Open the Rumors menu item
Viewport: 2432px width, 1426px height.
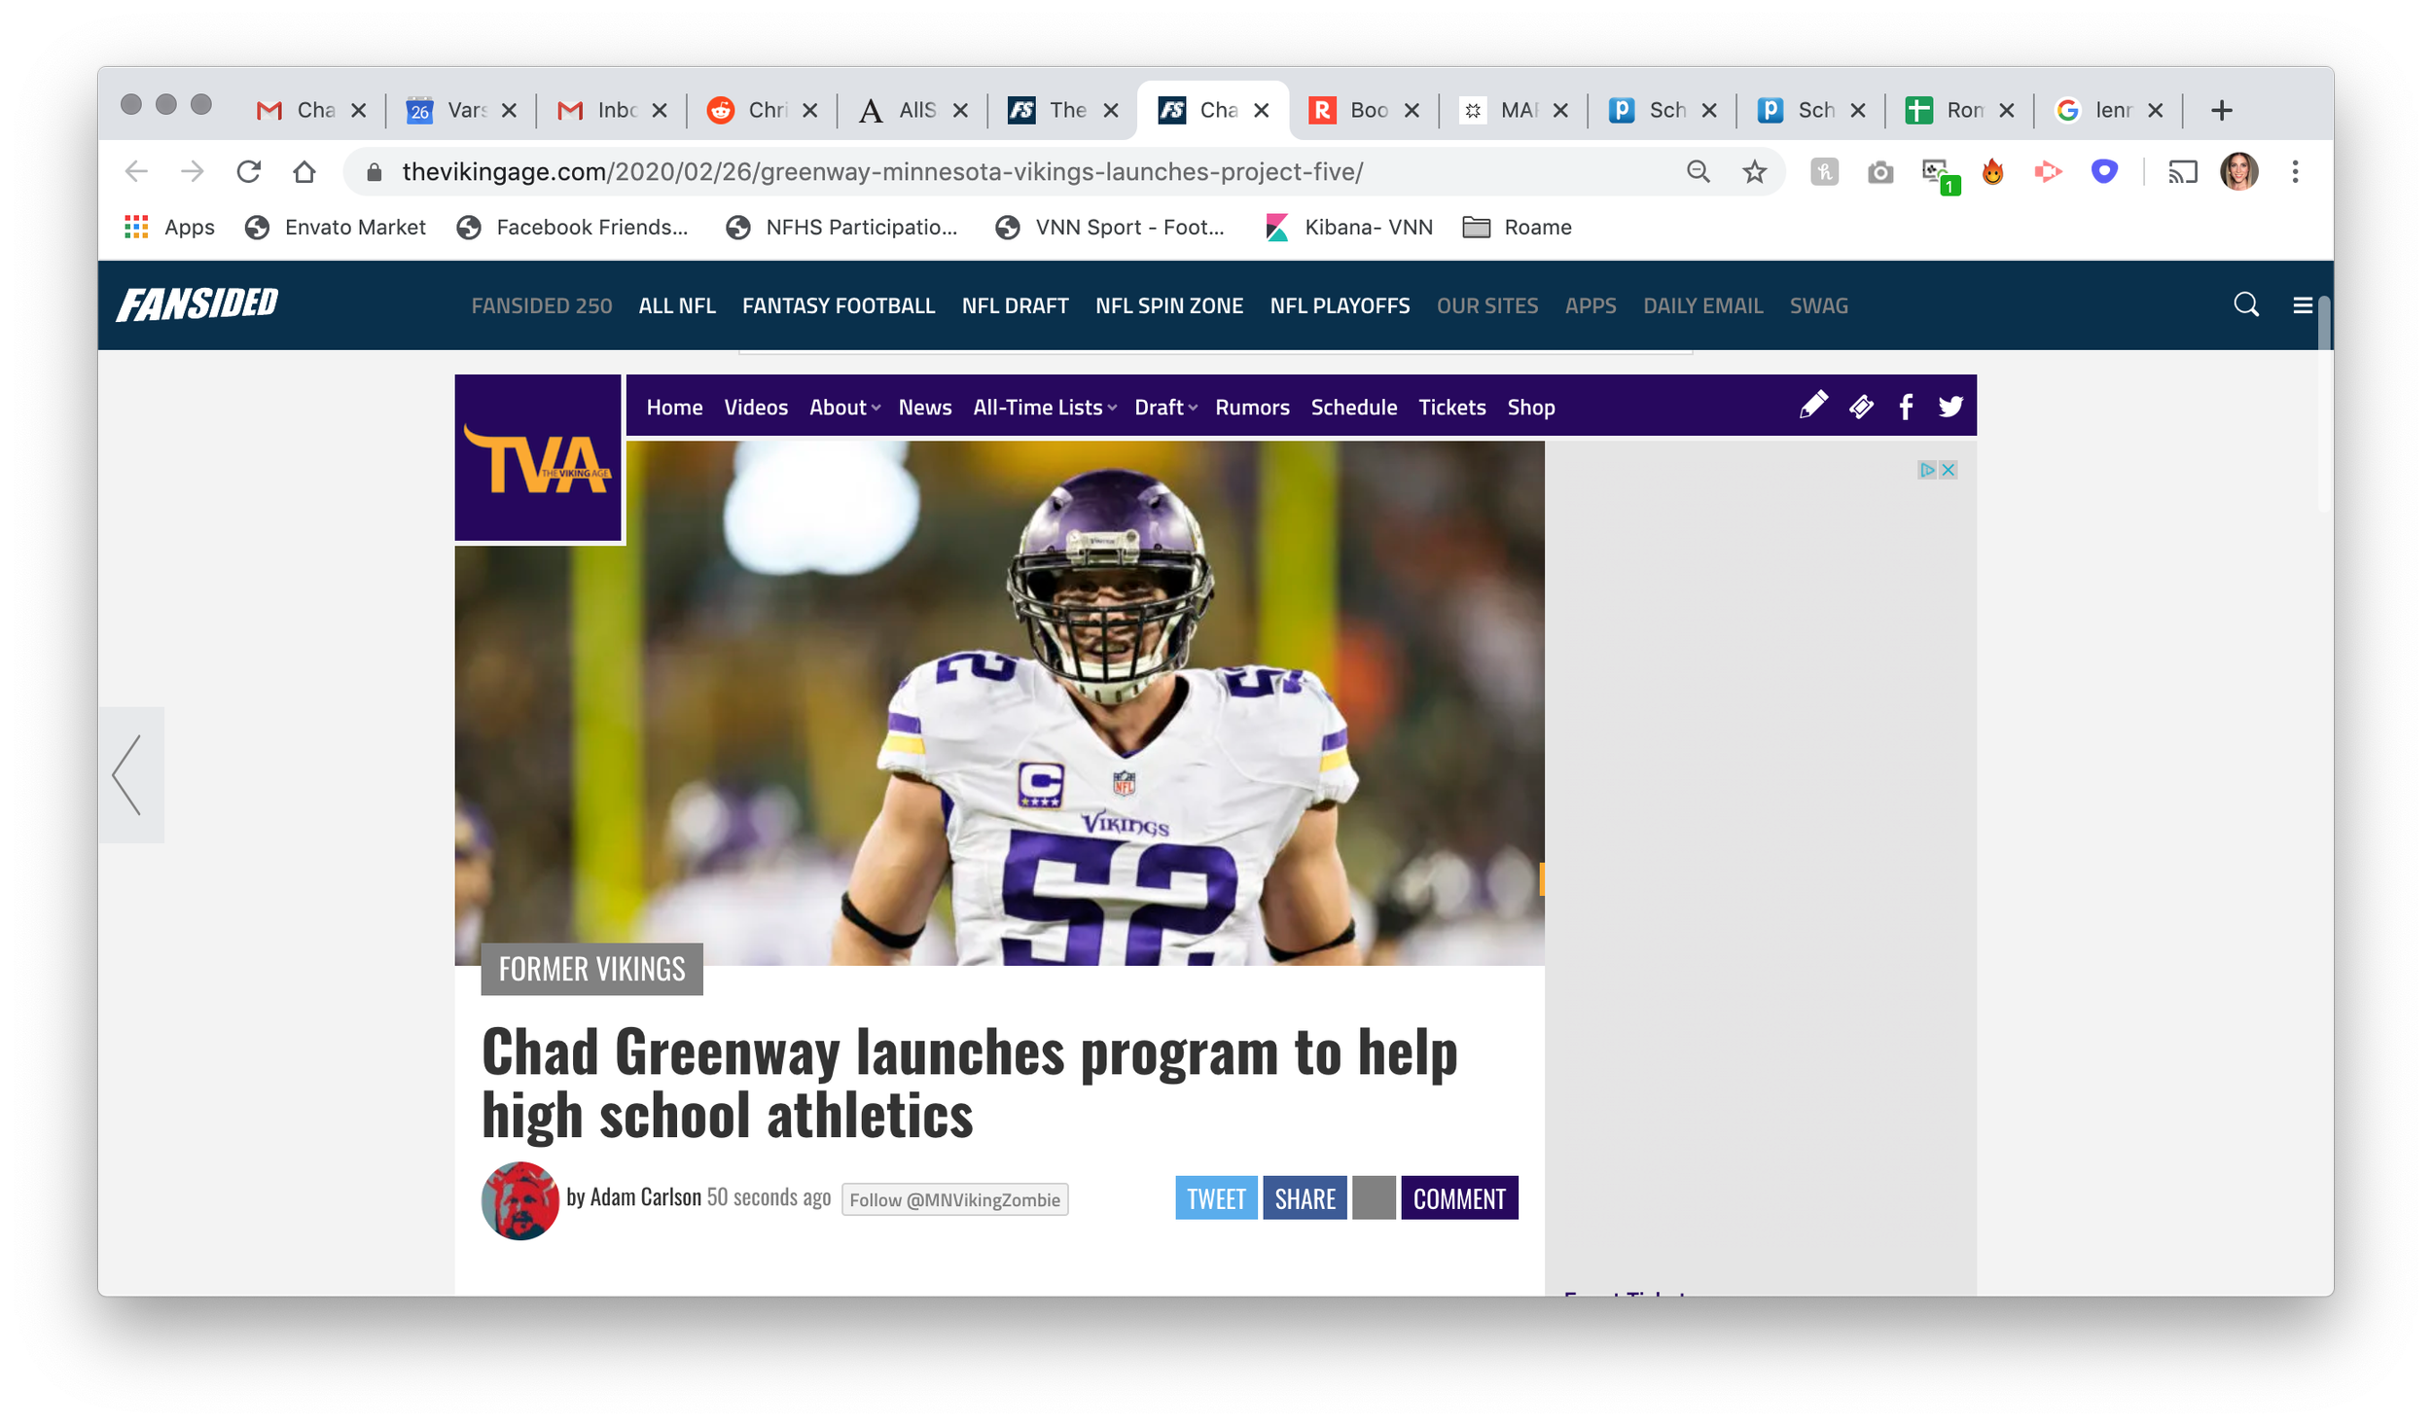[1252, 408]
